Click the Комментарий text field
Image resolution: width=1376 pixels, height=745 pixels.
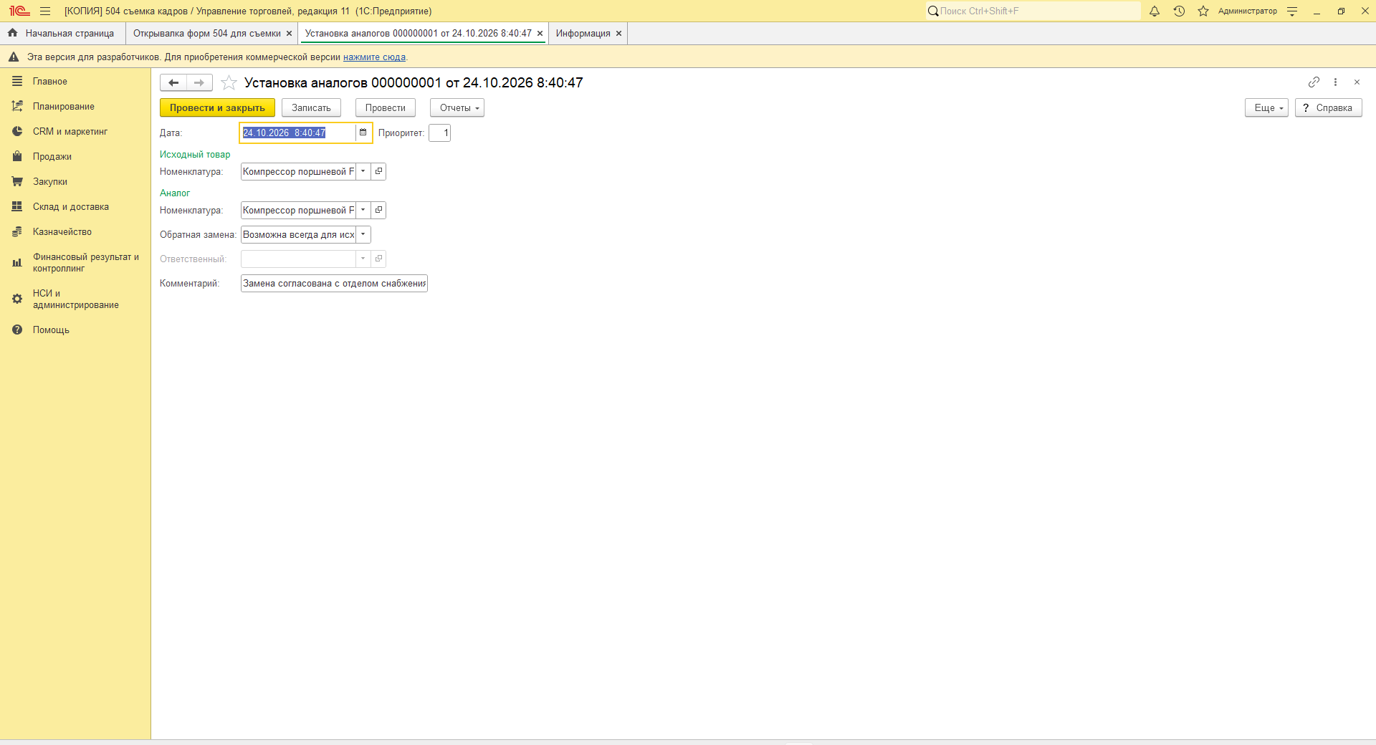[x=334, y=284]
